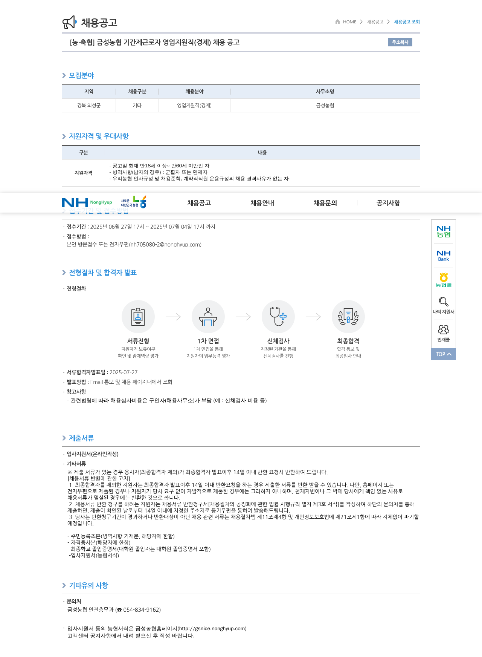This screenshot has width=482, height=657.
Task: Open 채용문의 menu item
Action: click(325, 203)
